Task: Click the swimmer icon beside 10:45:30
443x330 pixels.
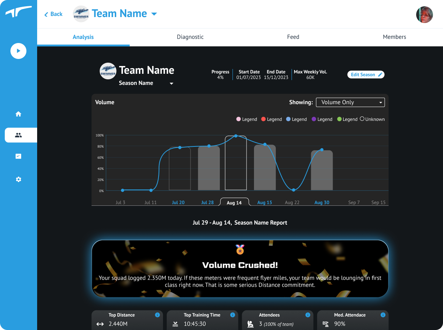Action: click(x=175, y=324)
